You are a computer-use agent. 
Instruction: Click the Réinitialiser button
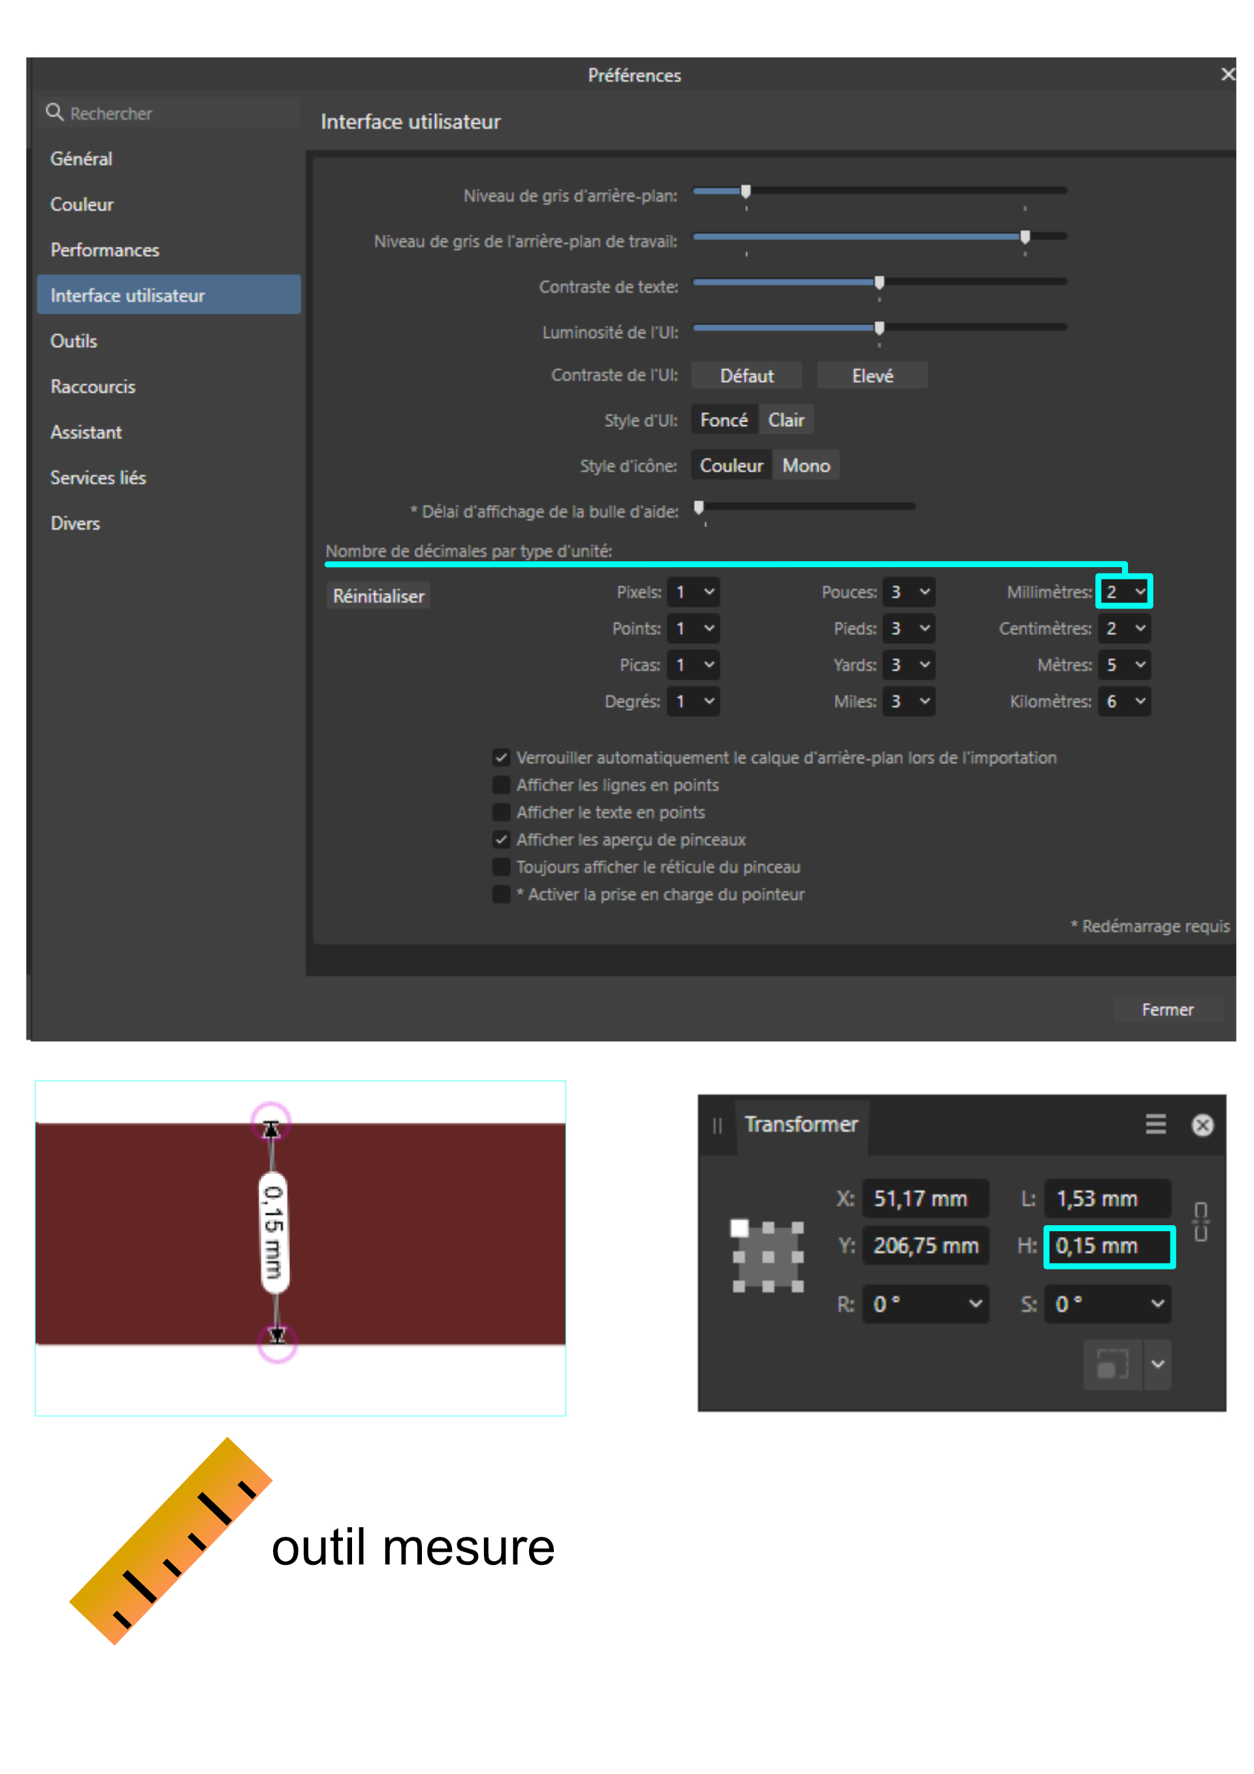coord(378,597)
